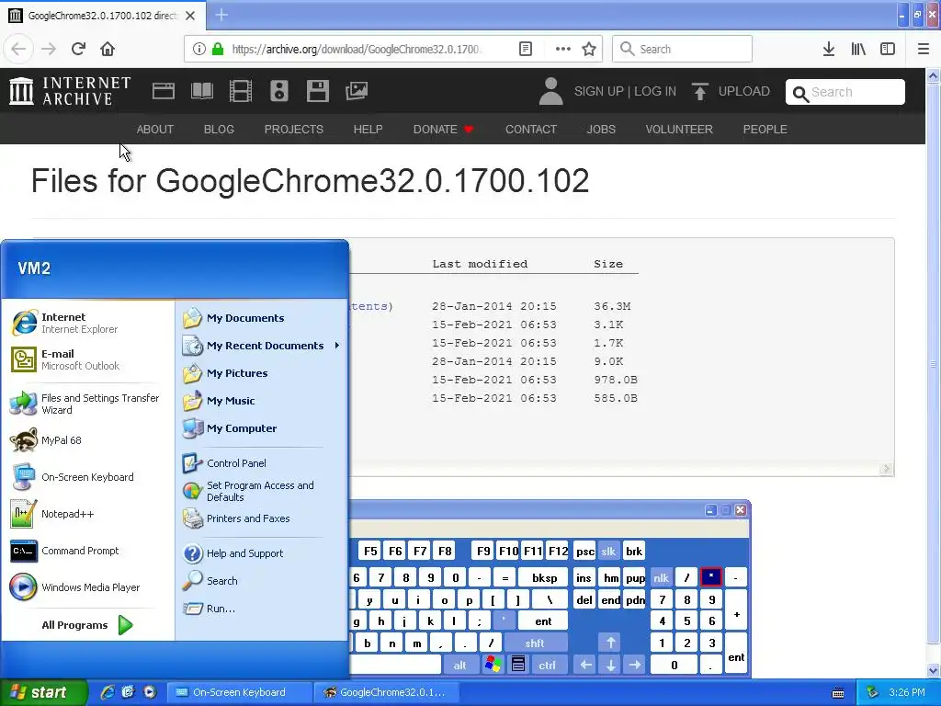The image size is (941, 706).
Task: Open Internet Archive audio speaker icon
Action: [x=279, y=91]
